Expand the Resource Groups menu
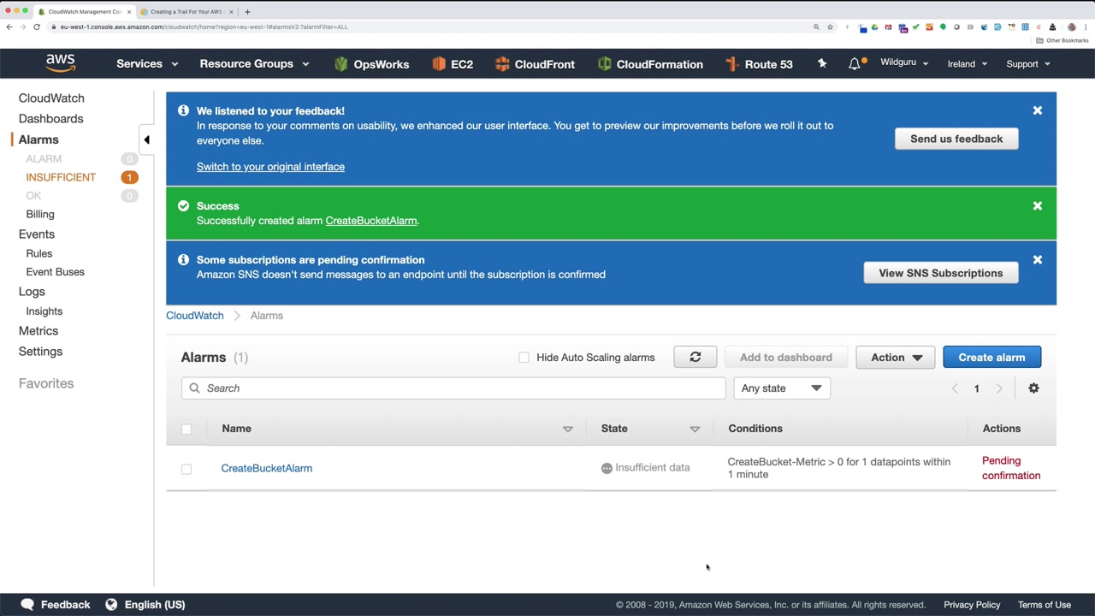Viewport: 1095px width, 616px height. (254, 64)
